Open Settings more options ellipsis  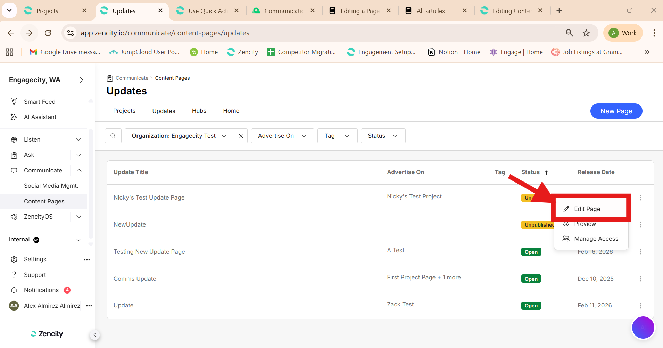(87, 260)
